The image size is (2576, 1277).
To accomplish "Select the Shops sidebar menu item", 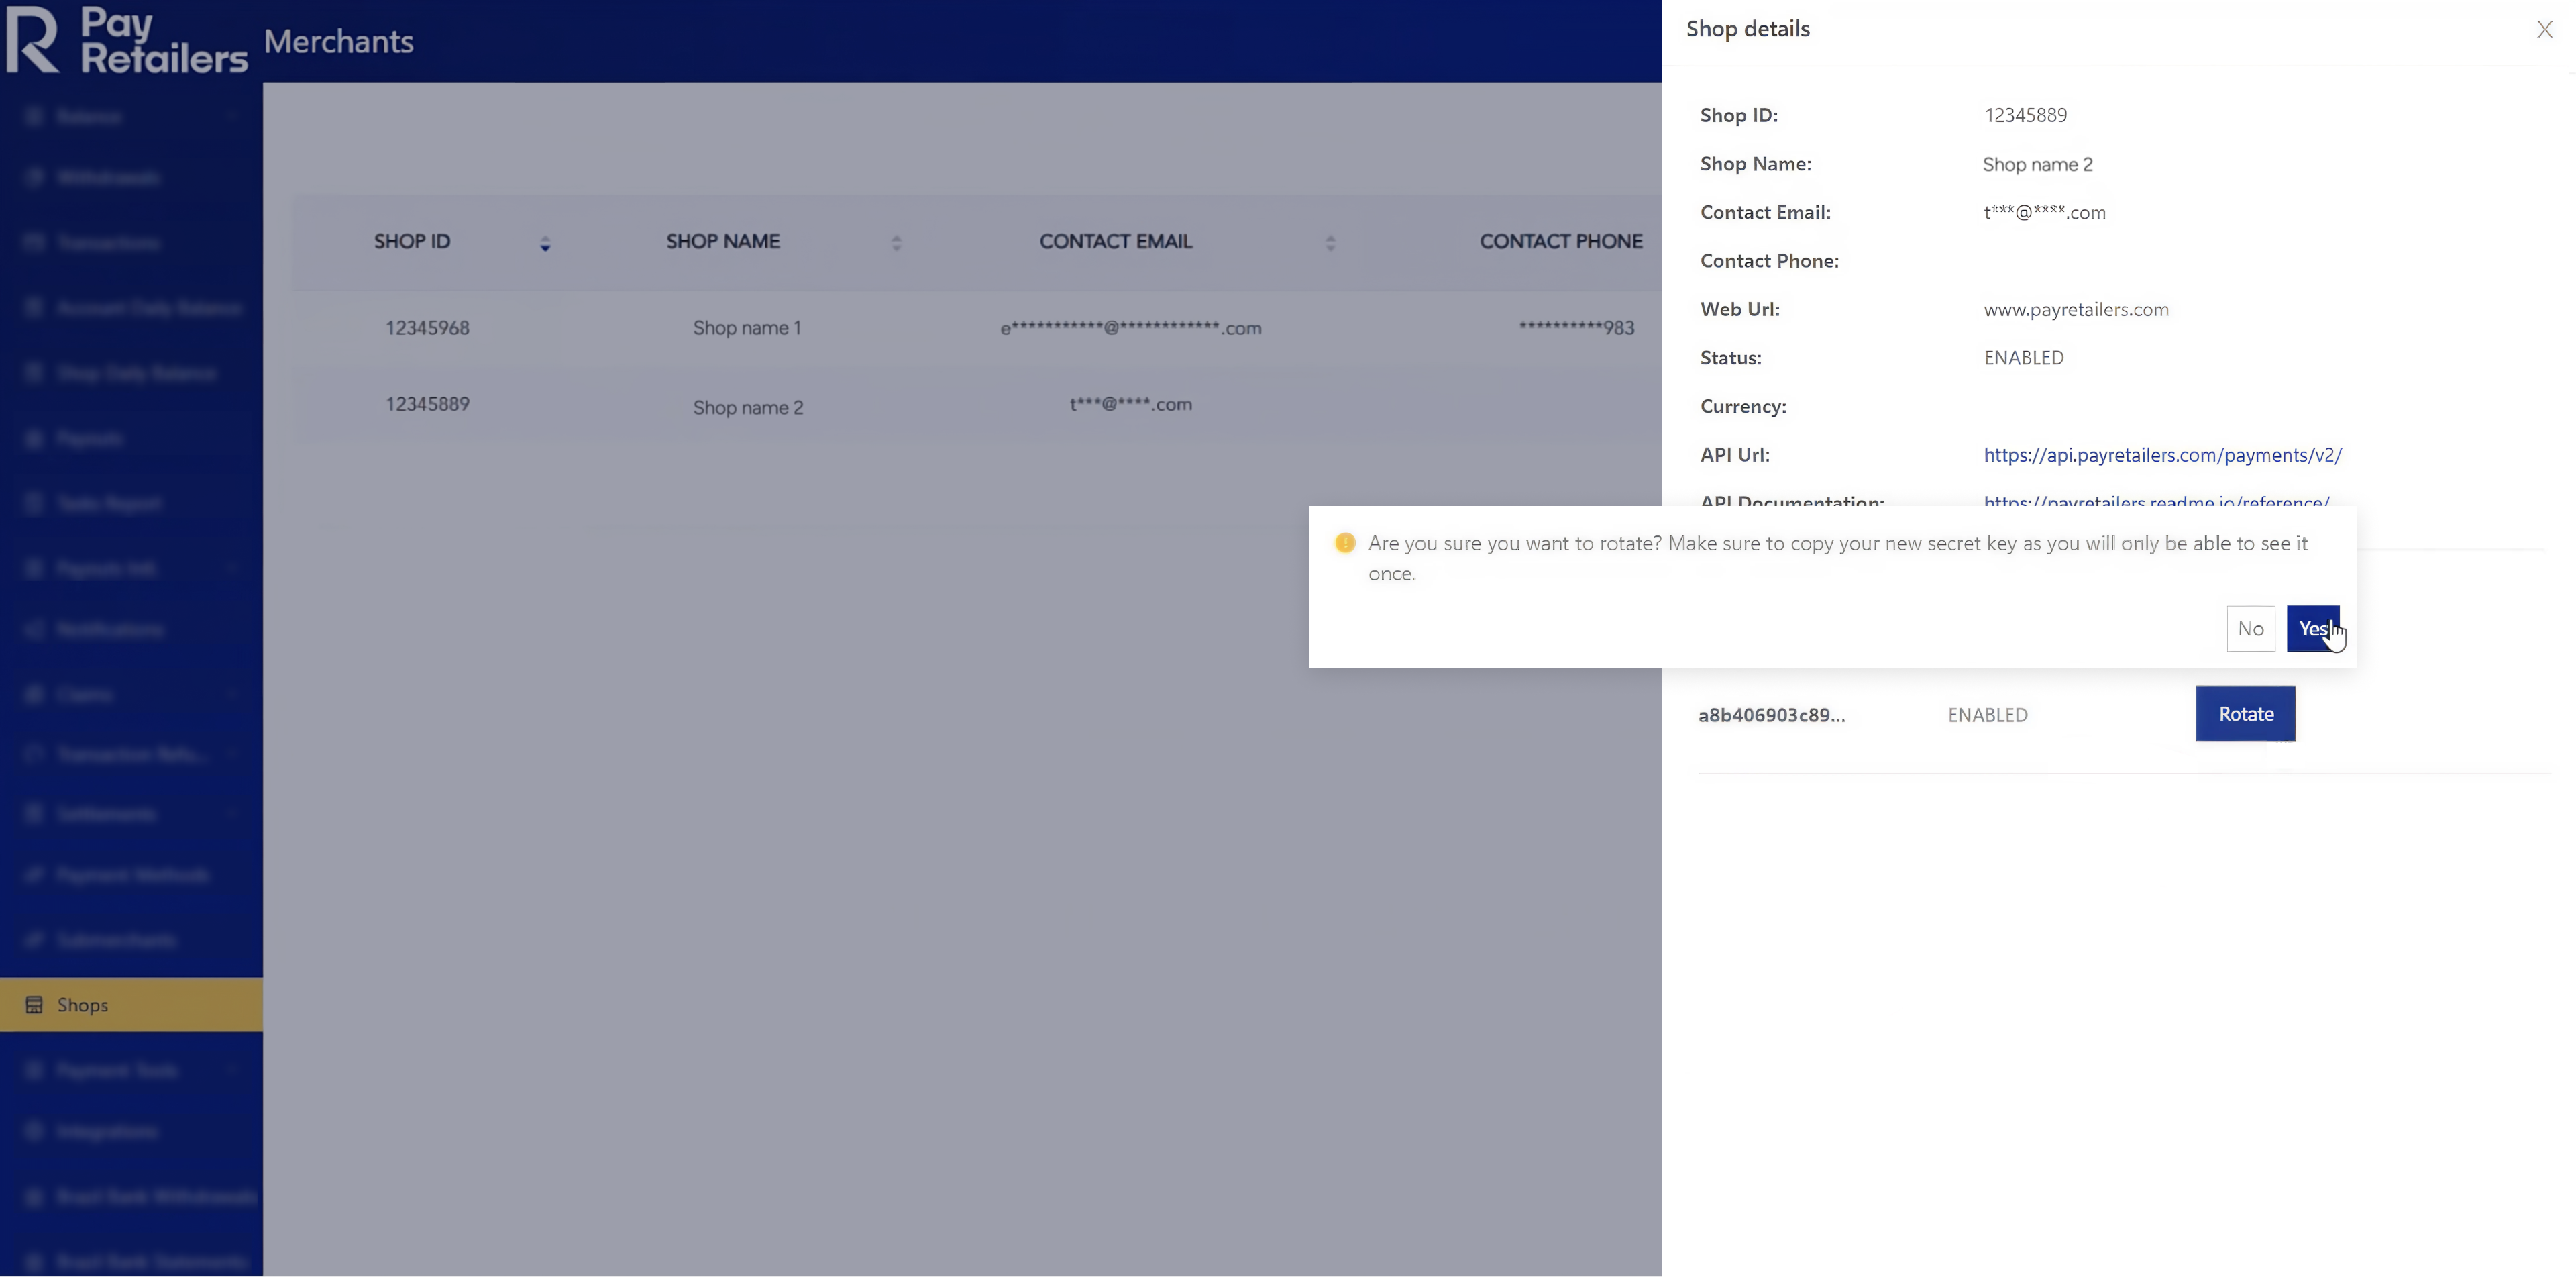I will (x=131, y=1004).
